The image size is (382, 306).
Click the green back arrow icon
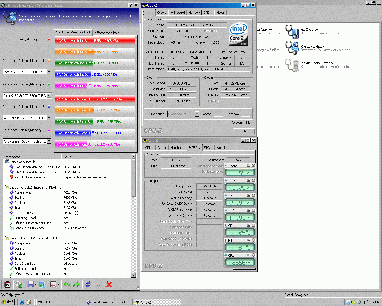pos(67,285)
